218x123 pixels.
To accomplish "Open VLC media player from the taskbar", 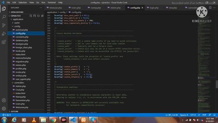I will click(34, 120).
